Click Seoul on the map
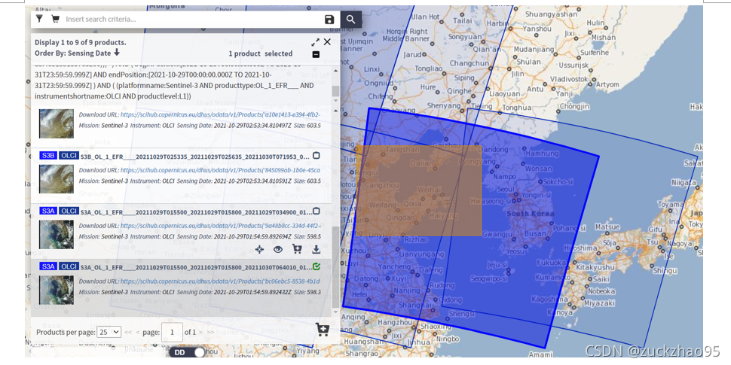Screen dimensions: 731x365 pos(506,190)
